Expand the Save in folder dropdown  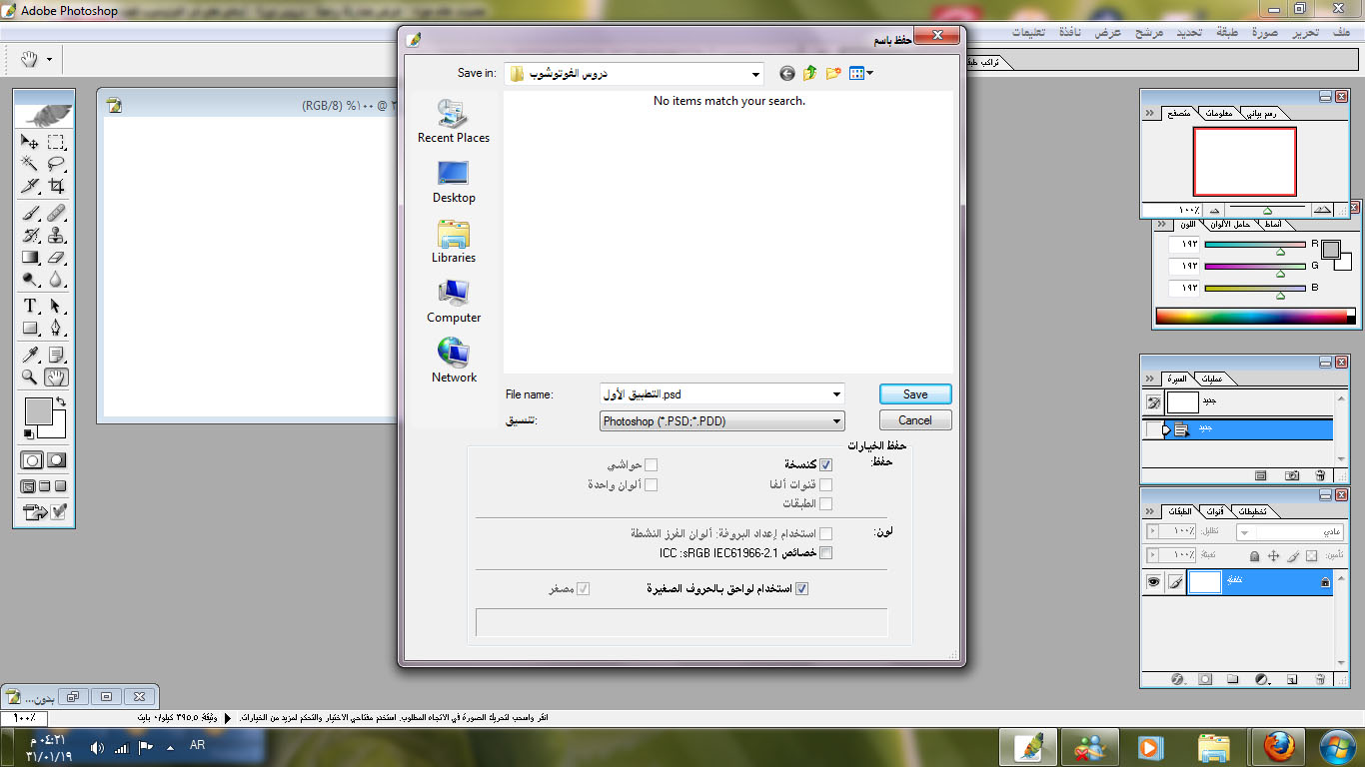pyautogui.click(x=755, y=73)
